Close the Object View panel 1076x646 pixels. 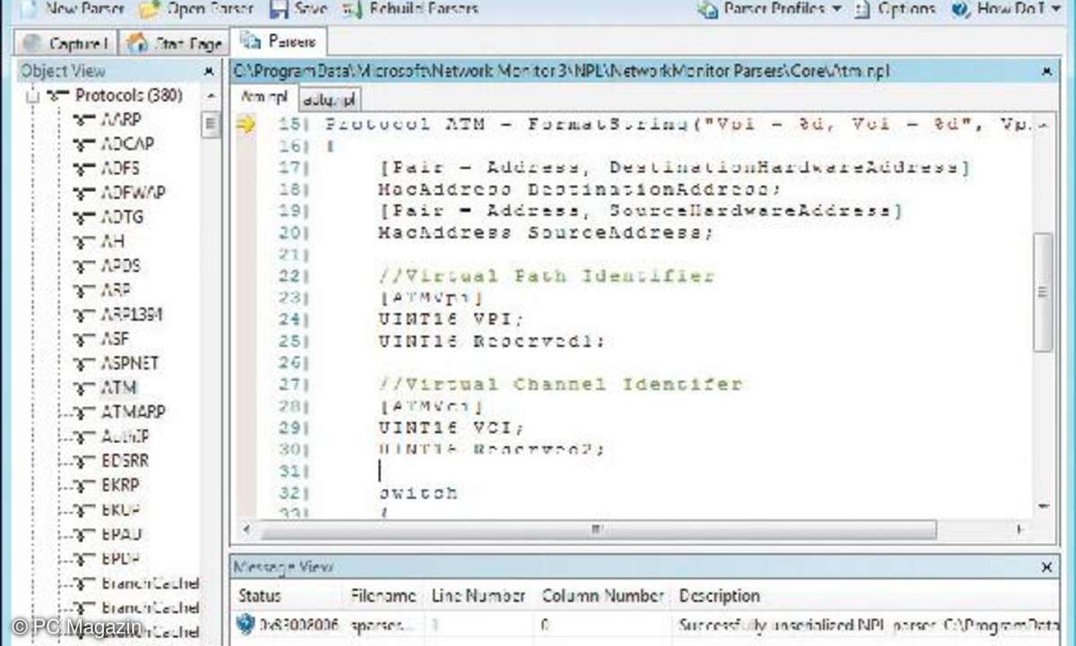[209, 71]
